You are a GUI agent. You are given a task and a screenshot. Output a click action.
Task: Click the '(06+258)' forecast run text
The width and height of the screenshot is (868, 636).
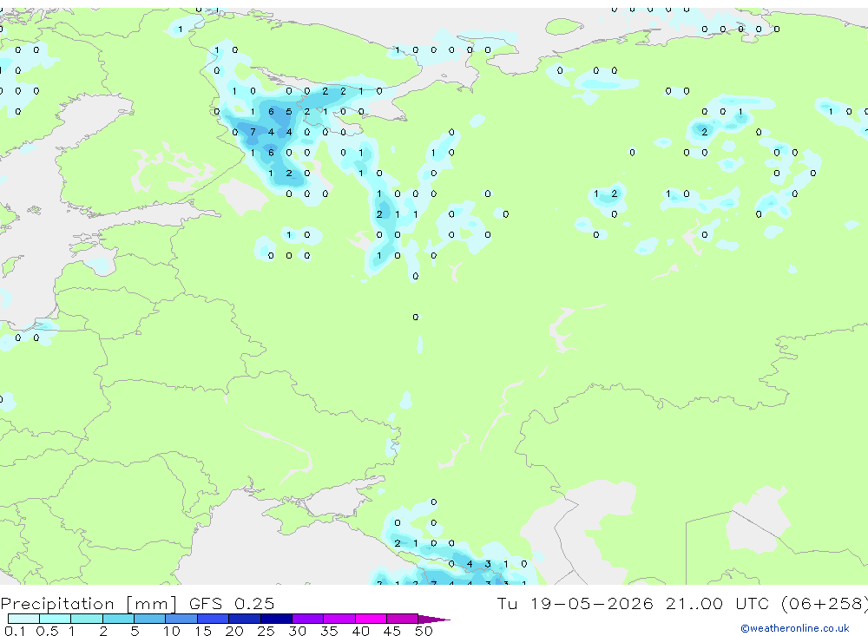point(825,603)
